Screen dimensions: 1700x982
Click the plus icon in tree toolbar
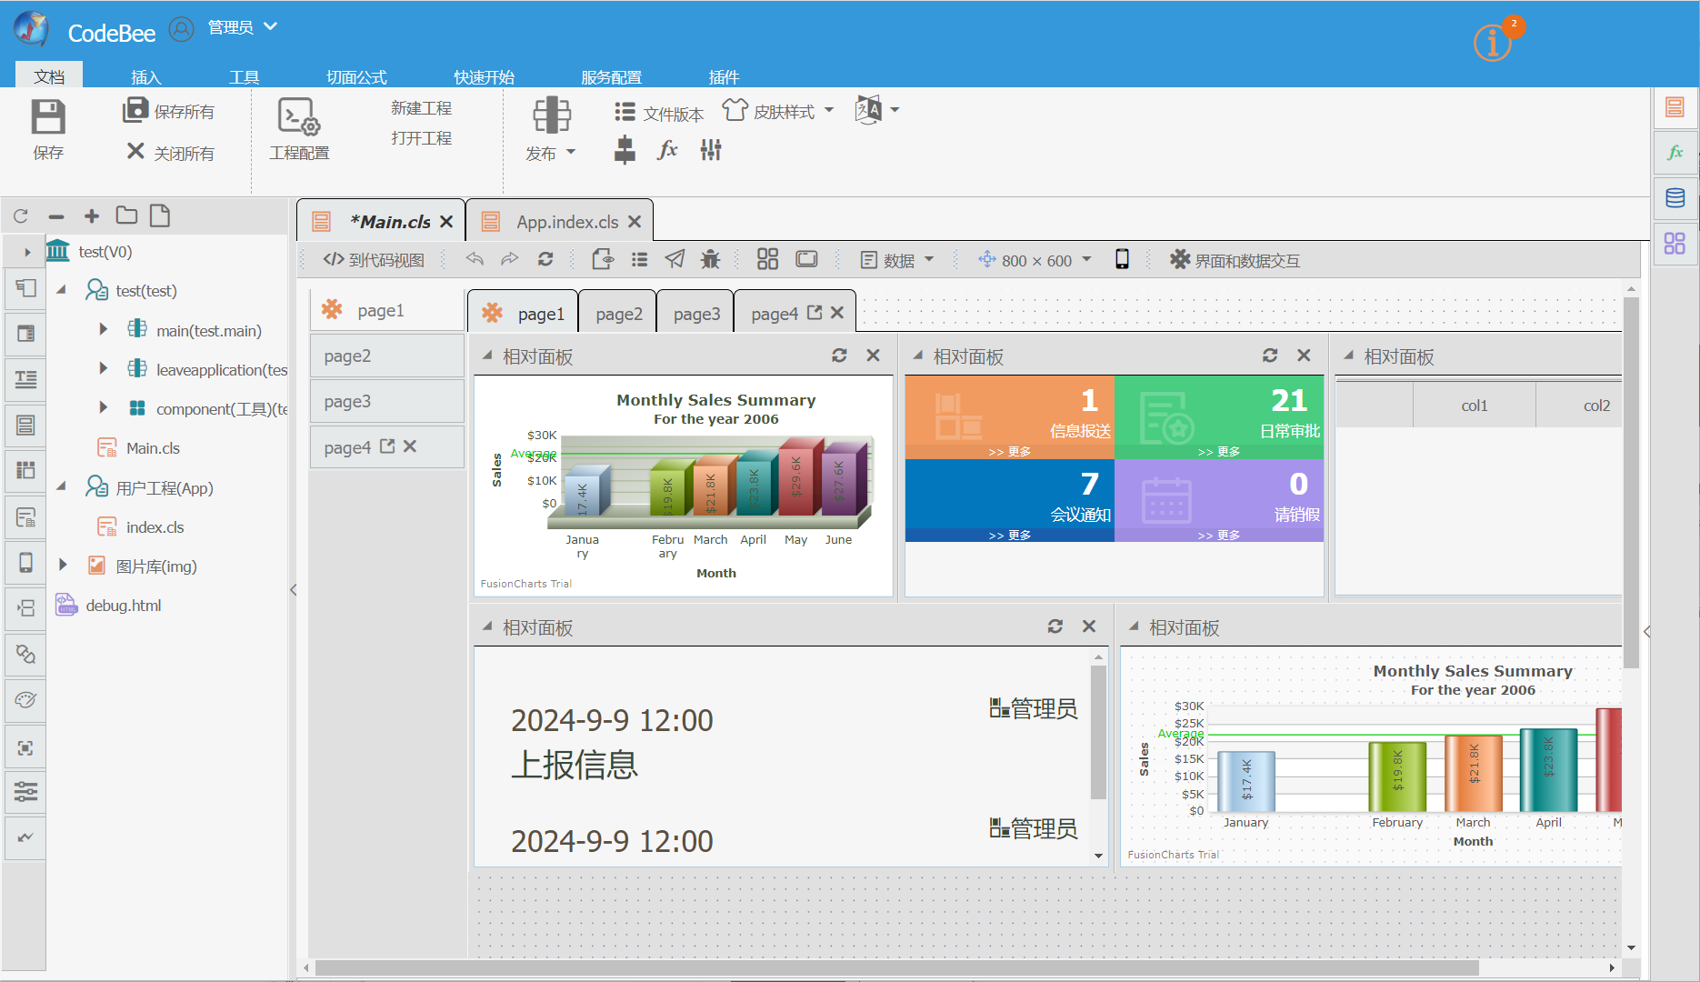pyautogui.click(x=92, y=215)
